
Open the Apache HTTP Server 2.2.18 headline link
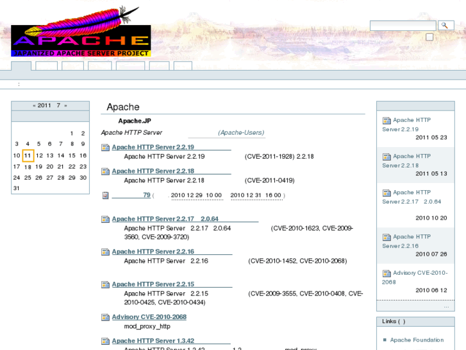click(x=171, y=171)
